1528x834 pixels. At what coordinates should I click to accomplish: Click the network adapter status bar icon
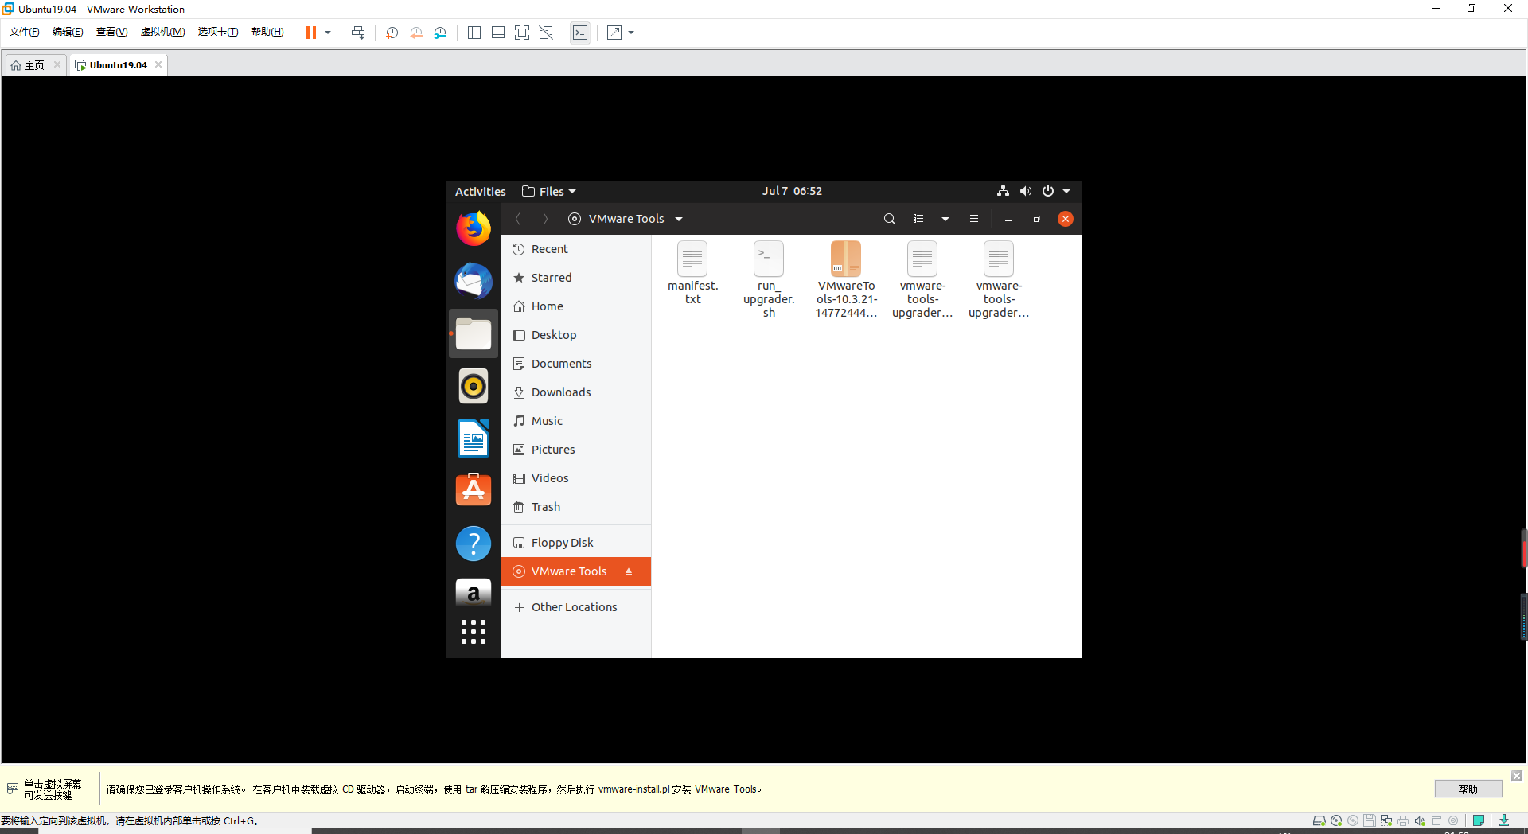click(x=1386, y=820)
